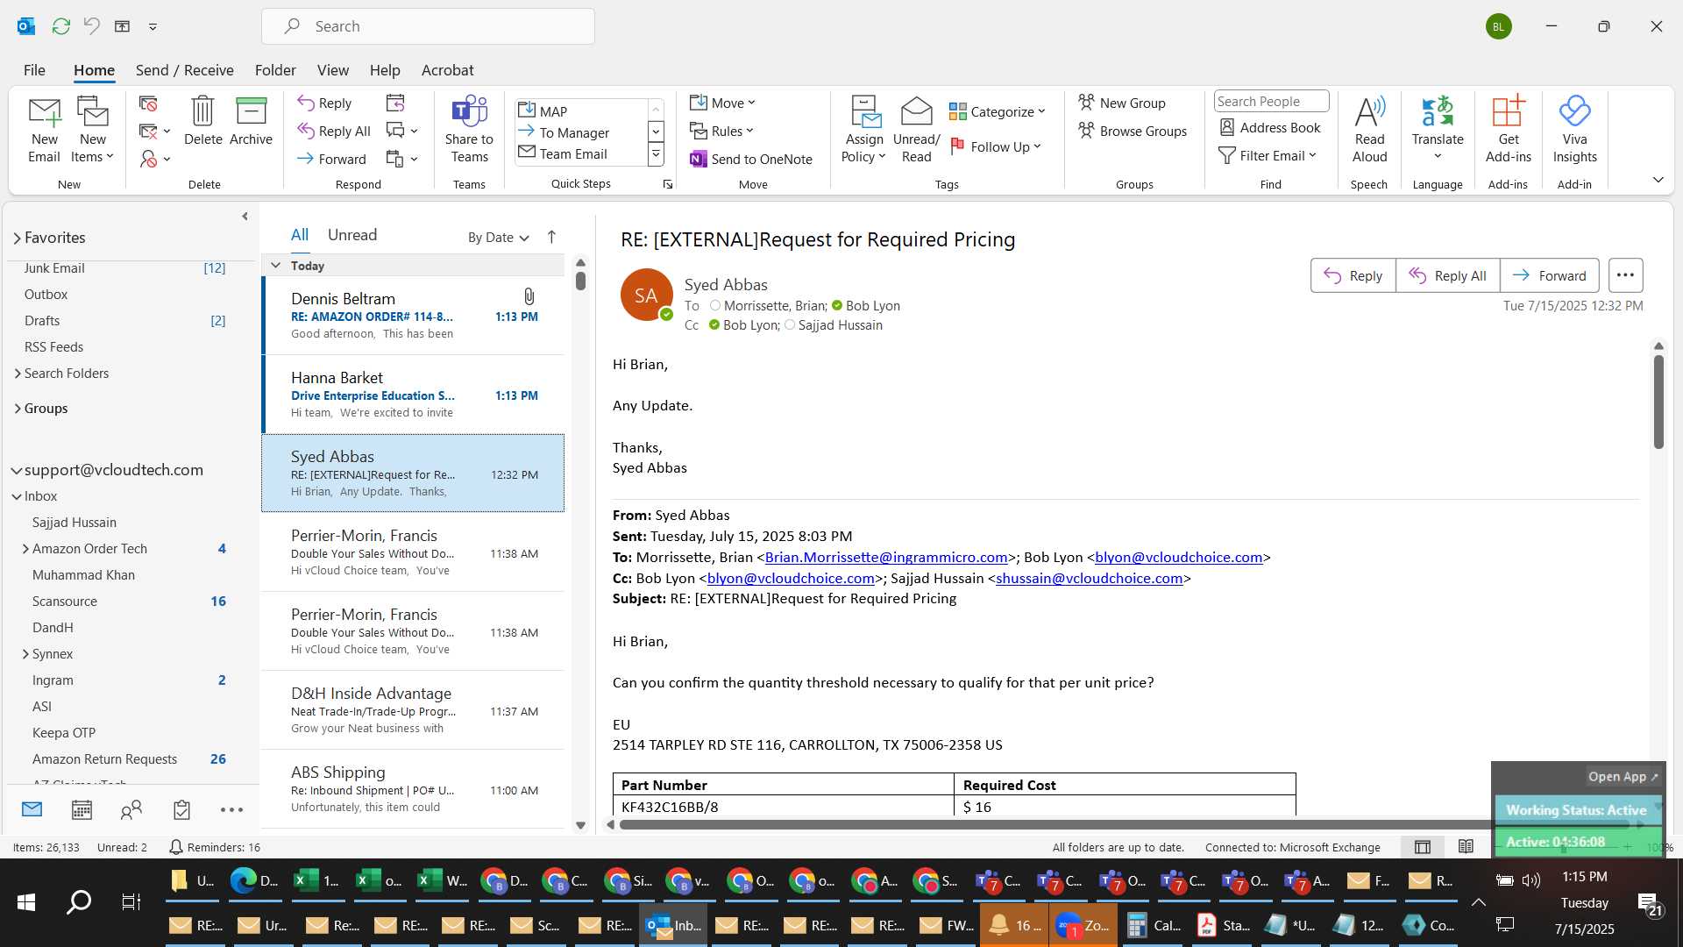Click Reply All in reading pane
Screen dimensions: 1683x947
pos(1447,275)
